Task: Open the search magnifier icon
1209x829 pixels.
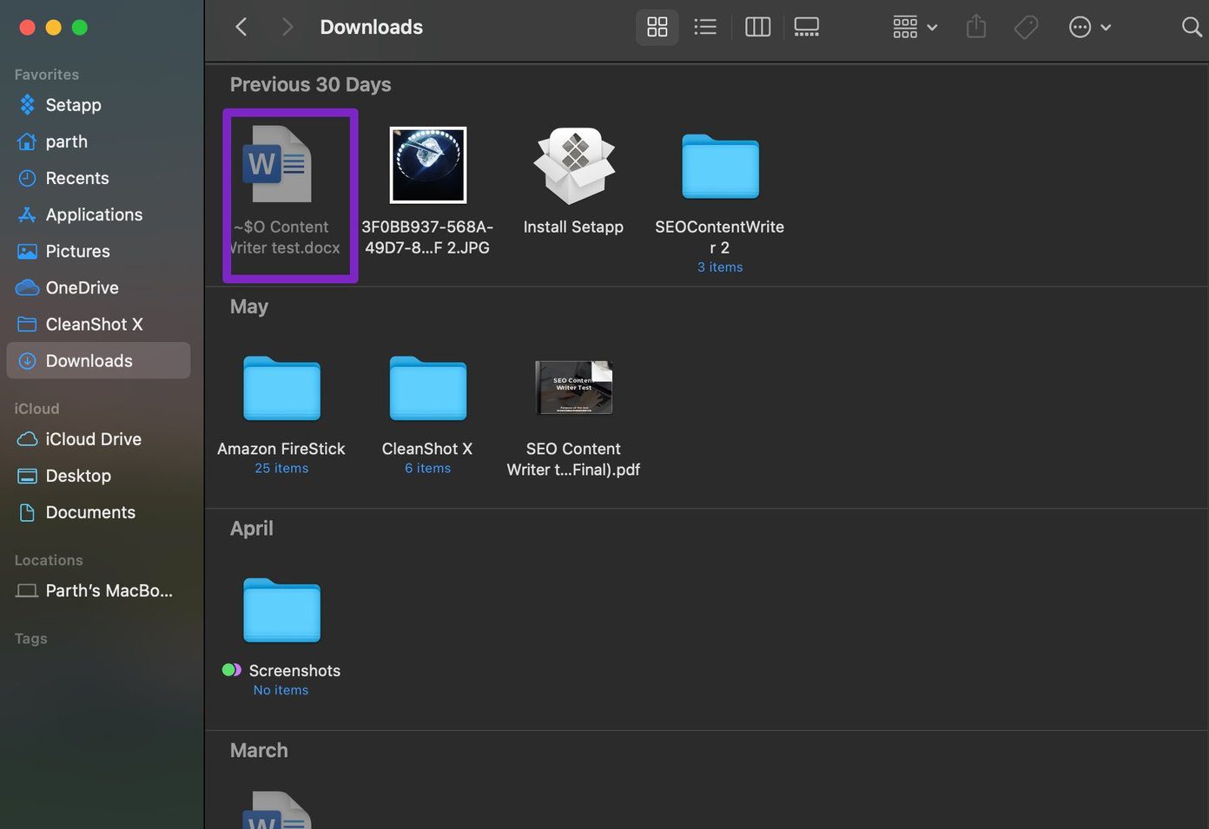Action: click(x=1192, y=27)
